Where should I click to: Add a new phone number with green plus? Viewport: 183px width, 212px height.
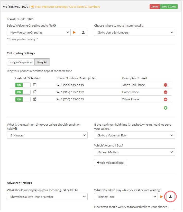(166, 108)
